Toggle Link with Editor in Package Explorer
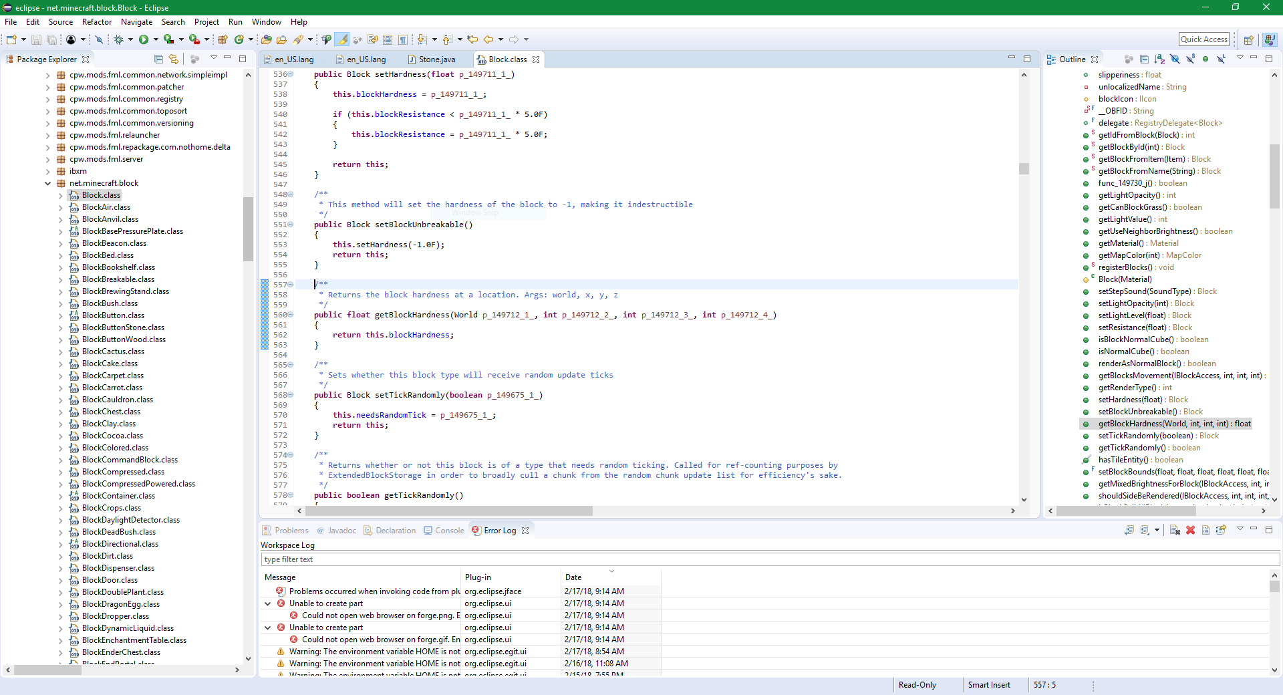1283x695 pixels. tap(174, 59)
